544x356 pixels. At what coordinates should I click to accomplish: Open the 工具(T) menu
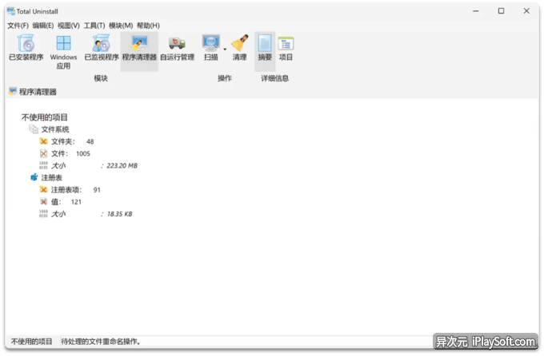point(94,26)
